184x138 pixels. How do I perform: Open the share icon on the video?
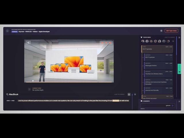[x=28, y=43]
